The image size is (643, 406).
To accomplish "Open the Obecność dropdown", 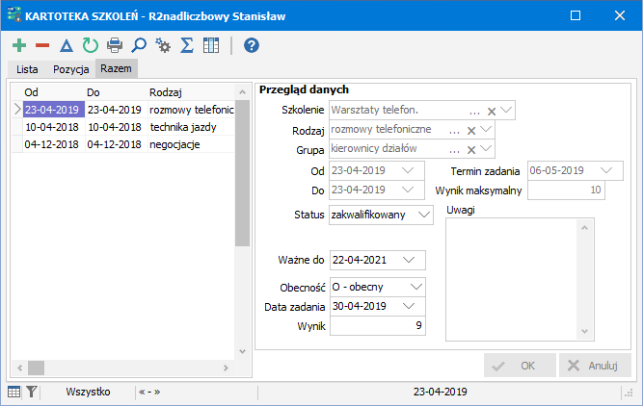I will tap(415, 286).
